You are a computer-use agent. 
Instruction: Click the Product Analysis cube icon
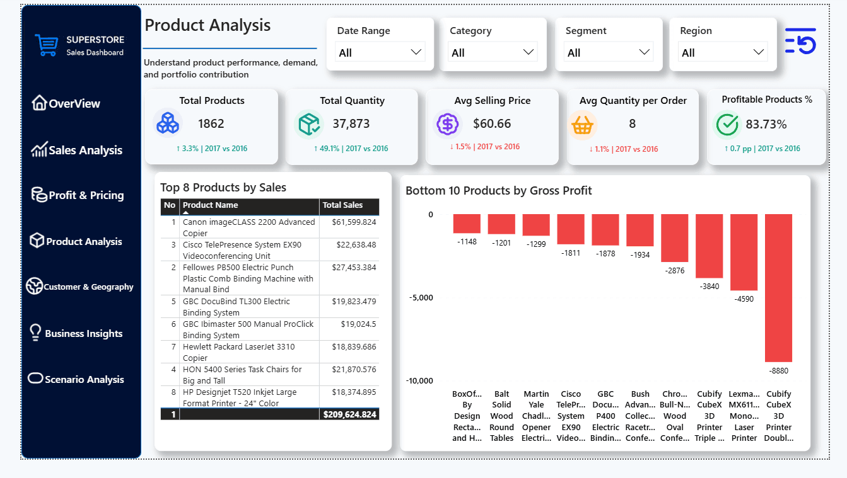[x=37, y=241]
